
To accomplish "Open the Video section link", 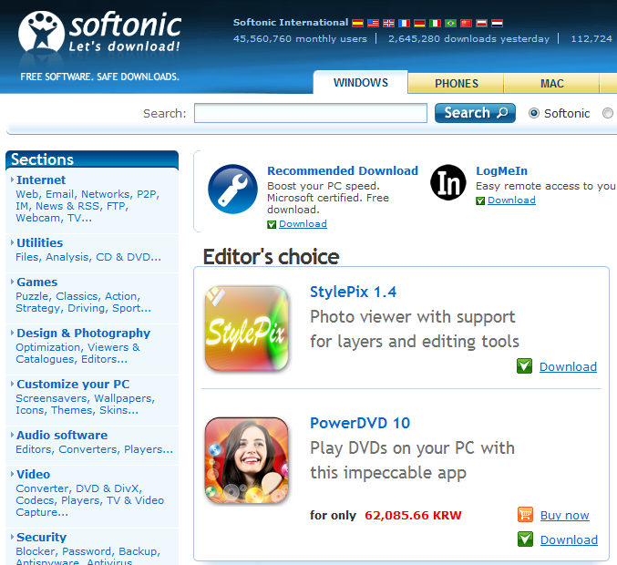I will [34, 474].
